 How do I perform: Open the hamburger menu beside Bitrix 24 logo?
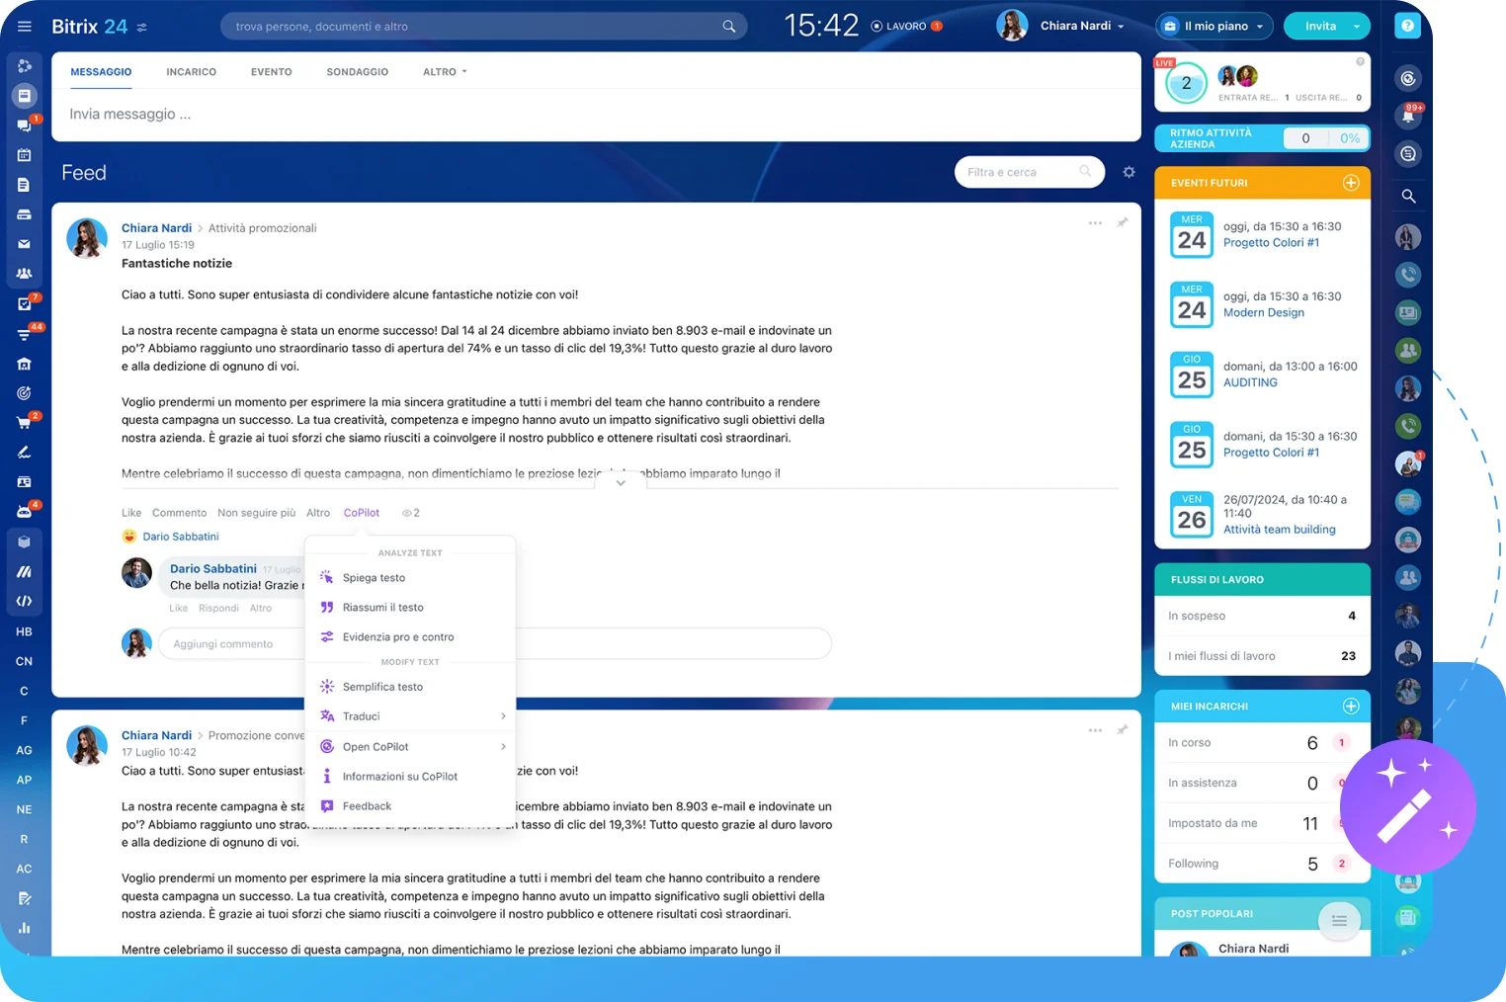point(25,27)
